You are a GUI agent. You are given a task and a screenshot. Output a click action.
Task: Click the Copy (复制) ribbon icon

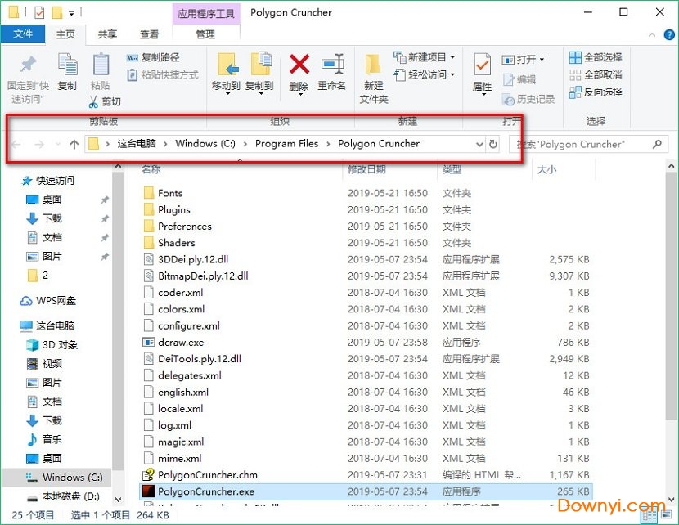point(67,67)
